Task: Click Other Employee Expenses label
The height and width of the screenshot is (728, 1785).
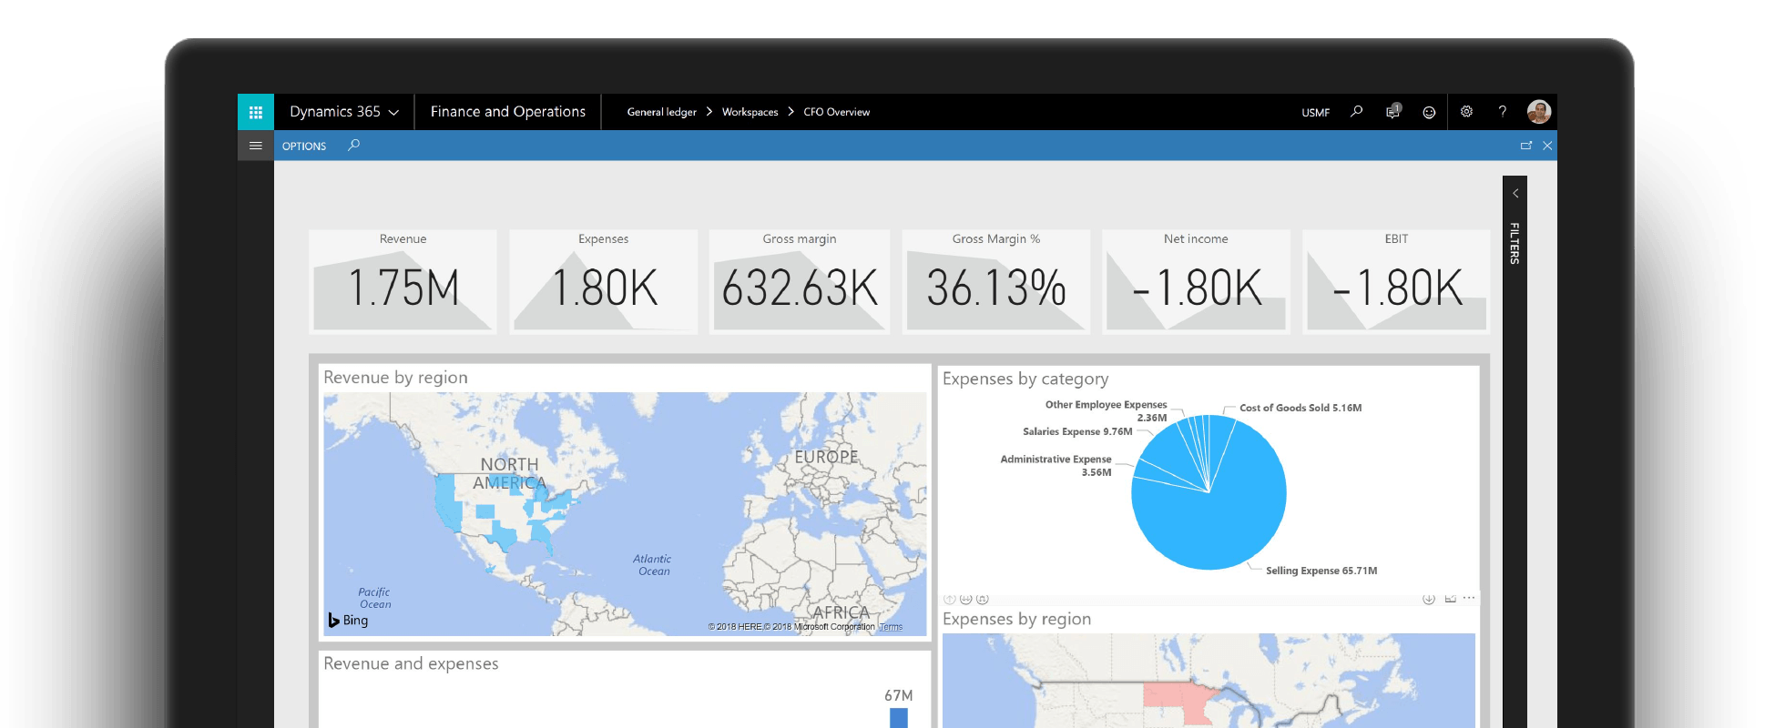Action: coord(1106,411)
